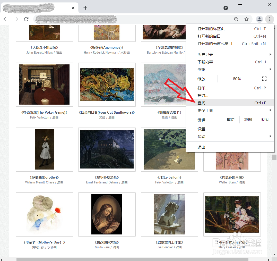Screen dimensions: 277x261
Task: Click the horizontal scrollbar right arrow
Action: (269, 260)
